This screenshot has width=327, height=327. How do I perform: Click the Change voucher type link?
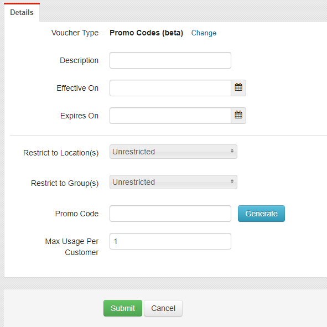click(x=204, y=33)
